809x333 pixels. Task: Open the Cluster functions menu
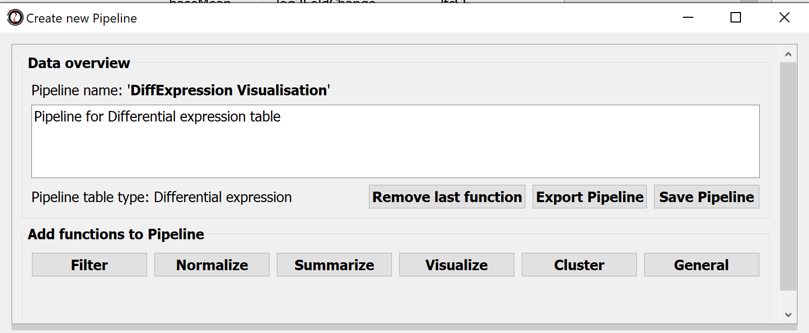[579, 265]
